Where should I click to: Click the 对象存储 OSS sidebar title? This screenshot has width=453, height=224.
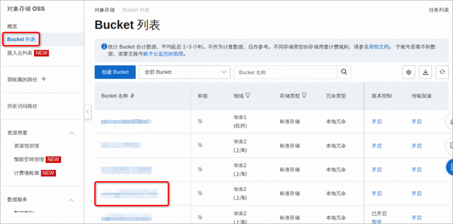click(26, 9)
